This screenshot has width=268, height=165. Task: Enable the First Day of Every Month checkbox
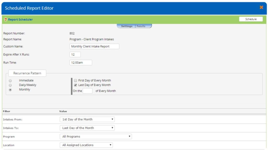75,80
